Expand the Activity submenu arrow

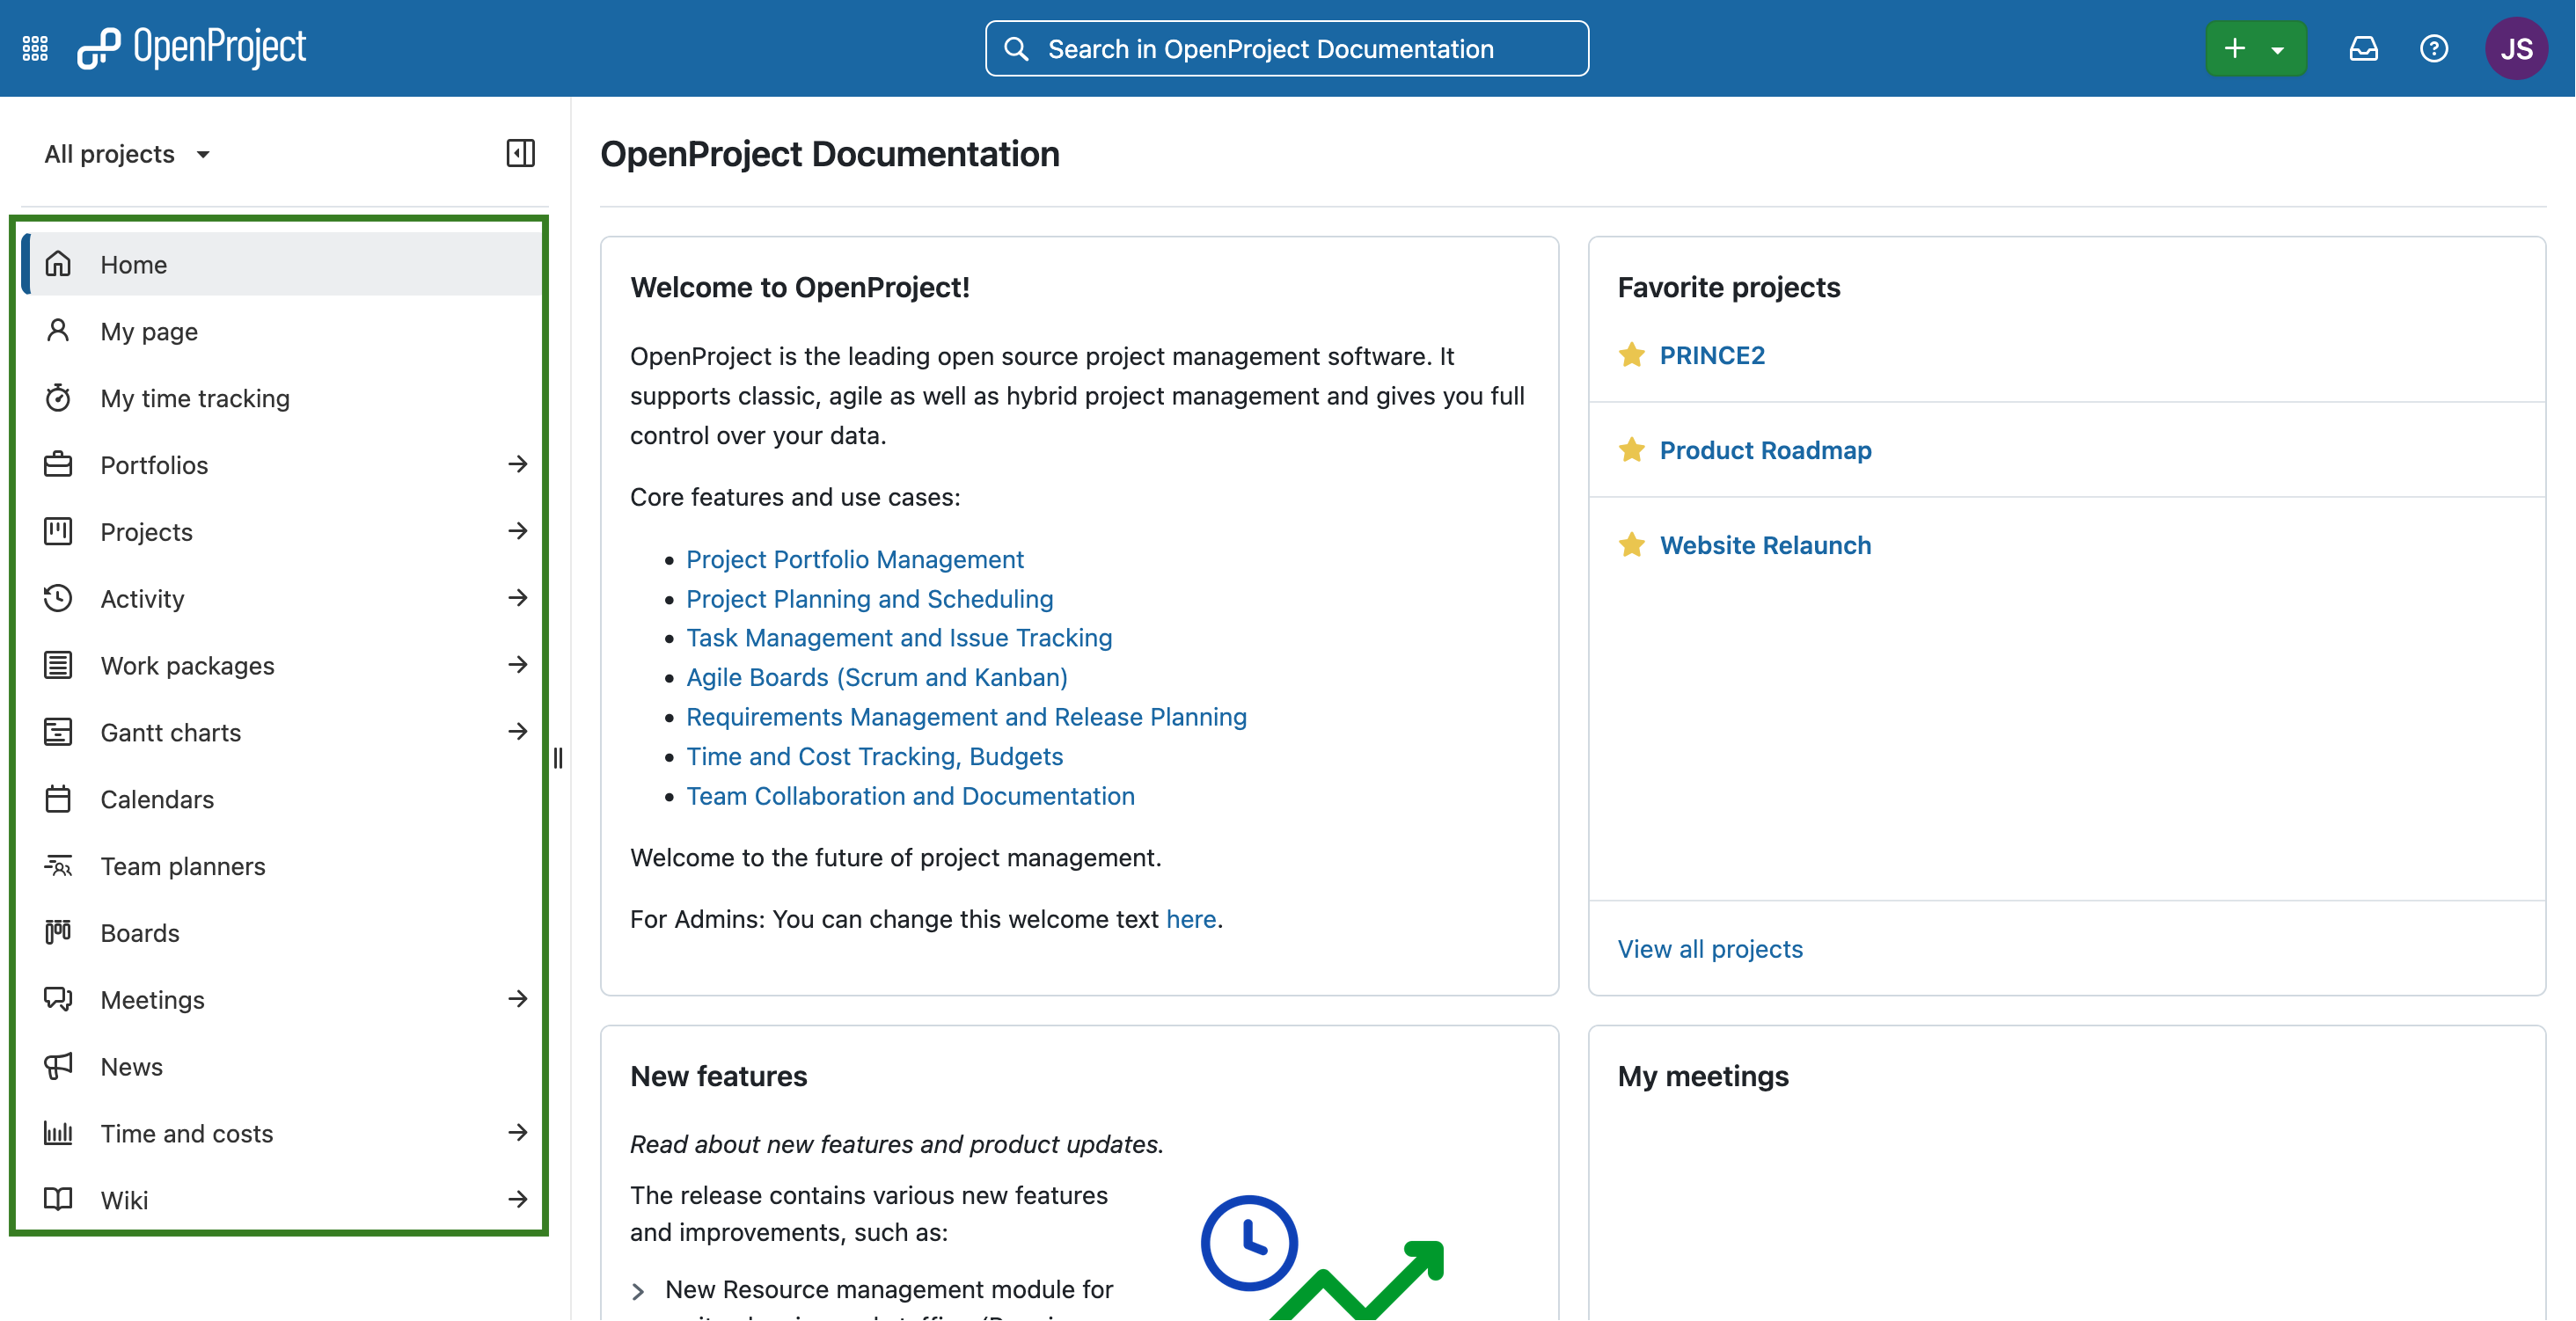pyautogui.click(x=517, y=598)
